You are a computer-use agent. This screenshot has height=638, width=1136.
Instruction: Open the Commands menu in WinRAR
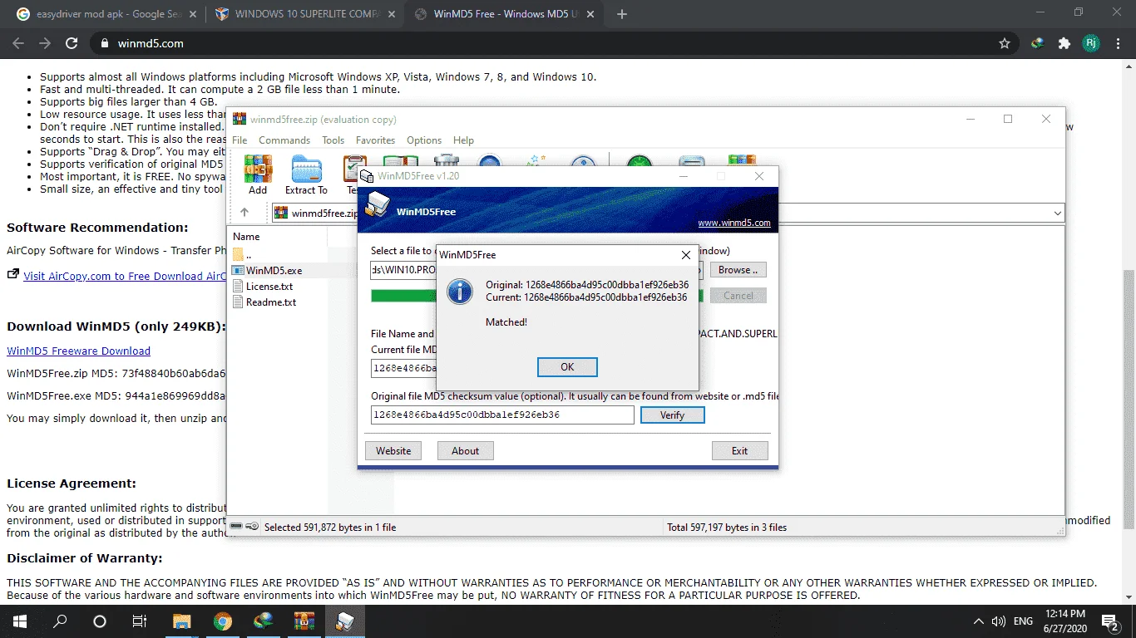(284, 140)
